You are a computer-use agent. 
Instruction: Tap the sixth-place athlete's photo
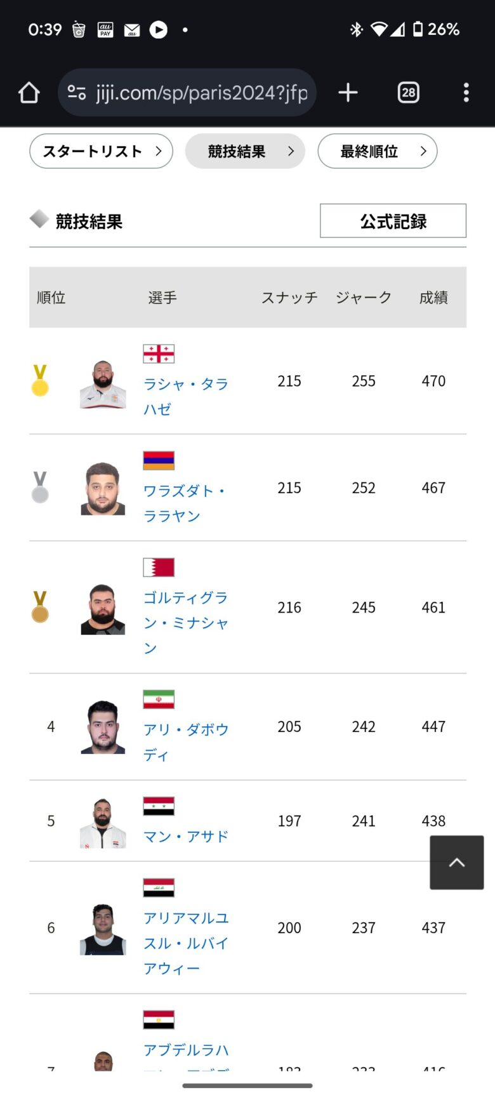[103, 929]
